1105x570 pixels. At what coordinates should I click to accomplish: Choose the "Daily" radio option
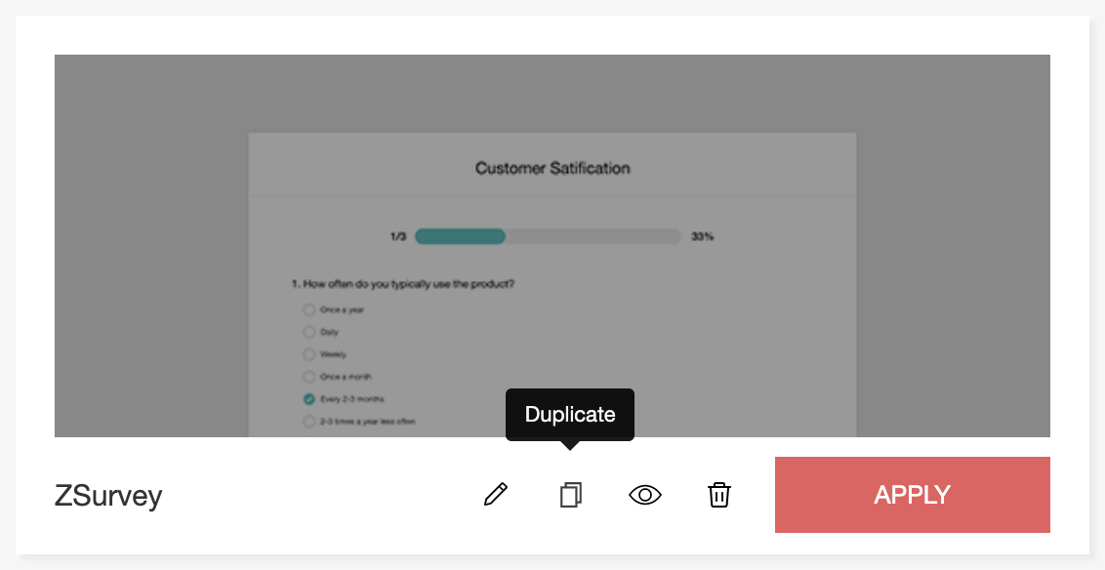[x=309, y=332]
